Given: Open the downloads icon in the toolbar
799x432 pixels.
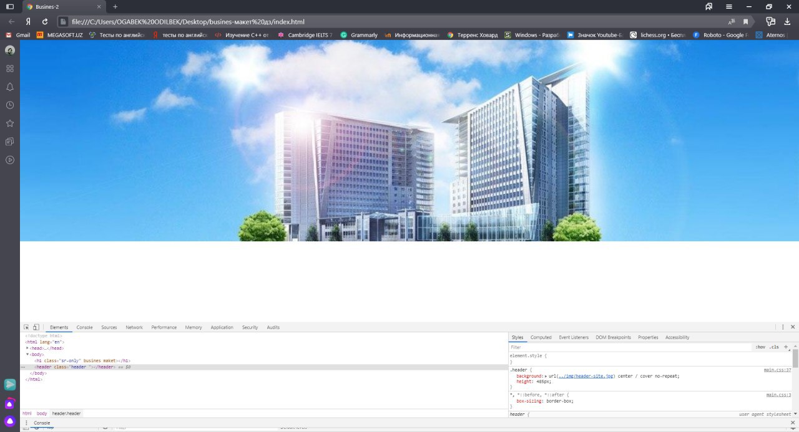Looking at the screenshot, I should click(x=788, y=21).
